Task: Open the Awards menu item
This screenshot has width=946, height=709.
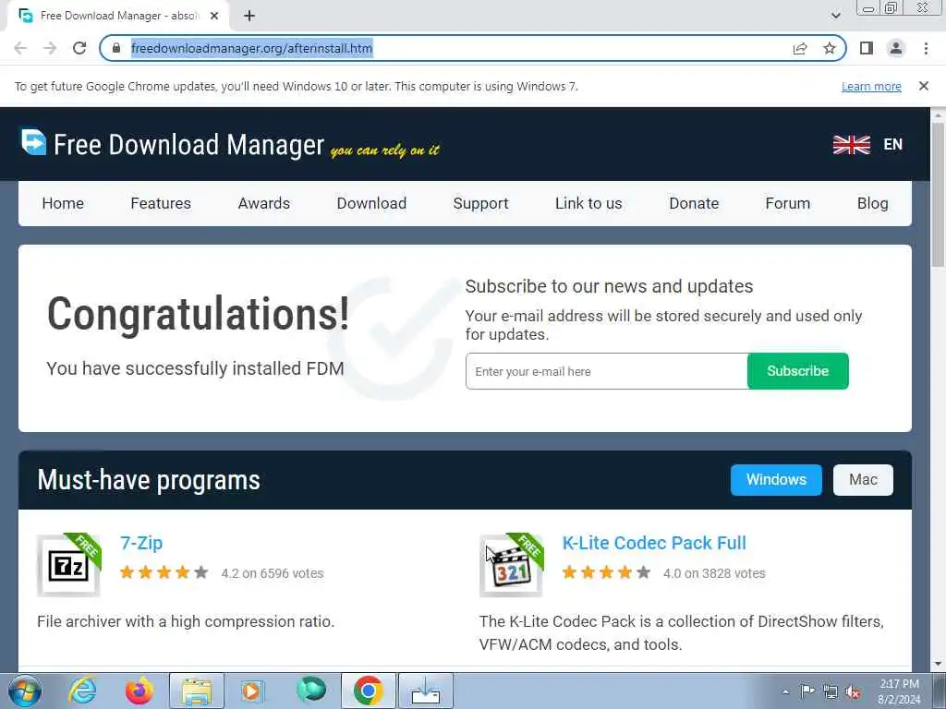Action: [263, 203]
